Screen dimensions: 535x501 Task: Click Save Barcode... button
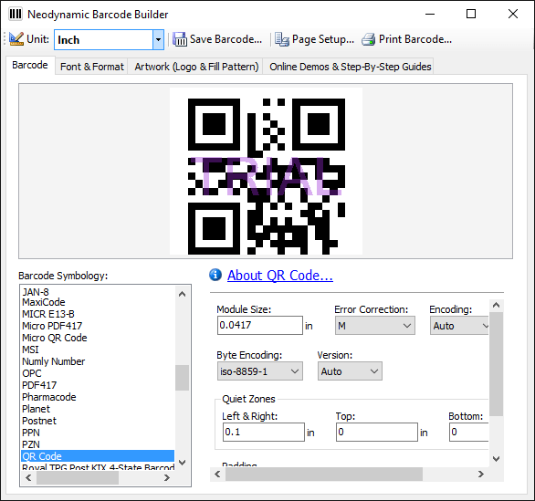tap(217, 39)
